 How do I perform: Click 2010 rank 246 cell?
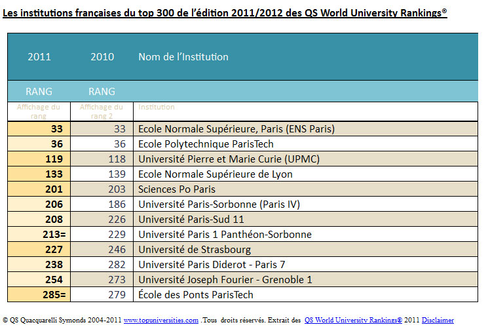coord(102,250)
